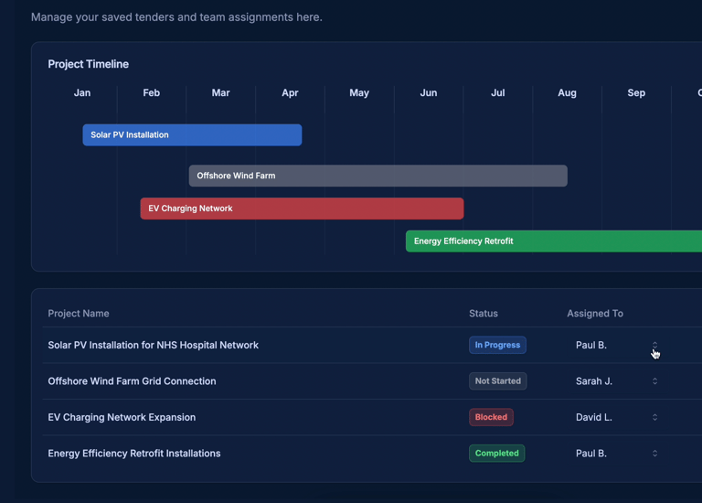The height and width of the screenshot is (503, 702).
Task: Click the Mar month label
Action: pos(220,92)
